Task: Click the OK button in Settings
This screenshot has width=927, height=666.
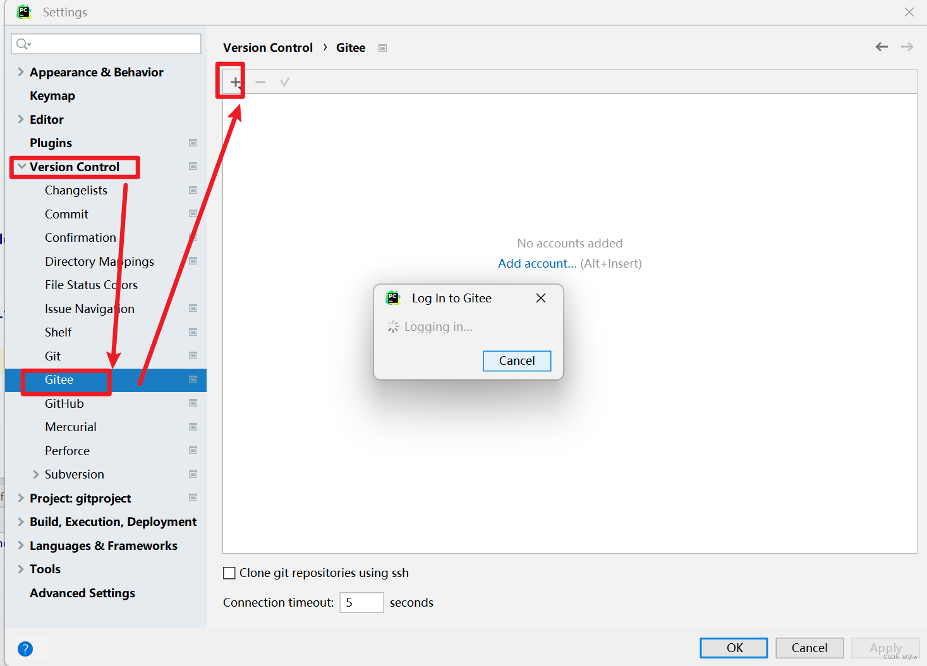Action: coord(734,648)
